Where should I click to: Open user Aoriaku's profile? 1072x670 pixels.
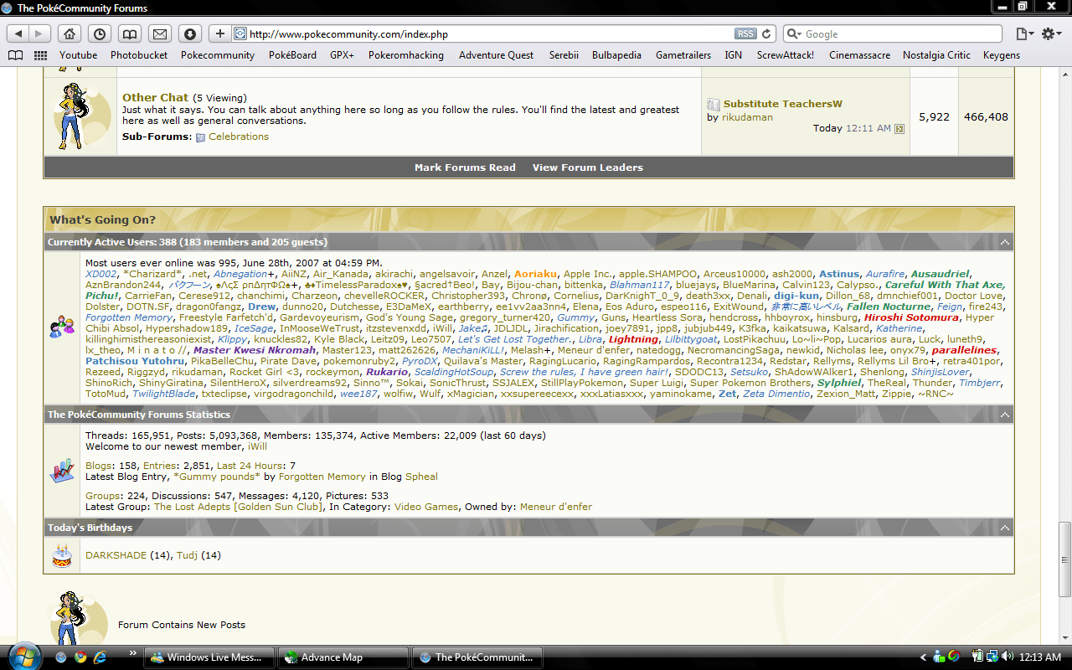(536, 274)
